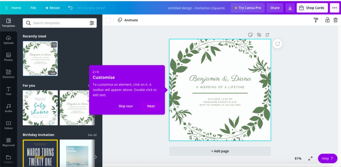Screen dimensions: 341x167
Task: Click the Share button
Action: [x=275, y=8]
